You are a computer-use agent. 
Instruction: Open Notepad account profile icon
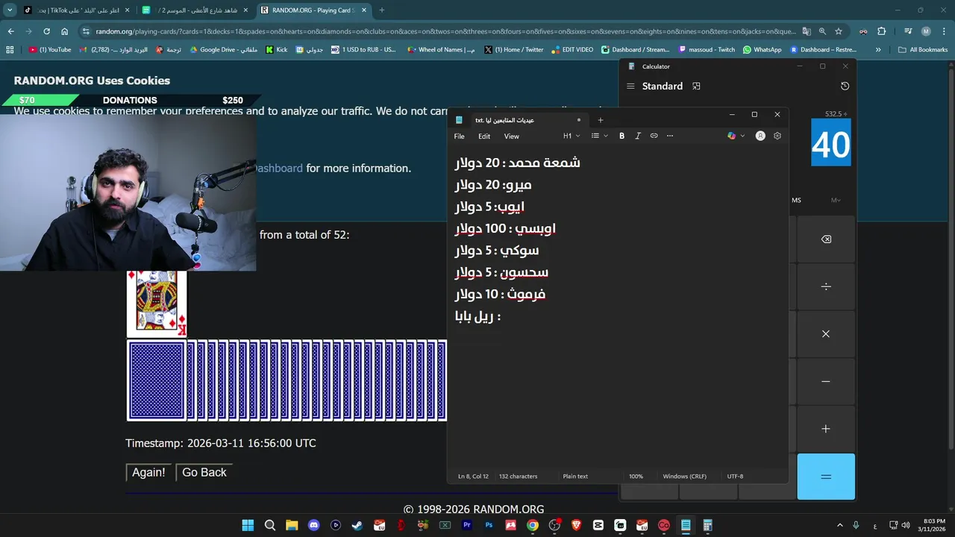point(760,136)
